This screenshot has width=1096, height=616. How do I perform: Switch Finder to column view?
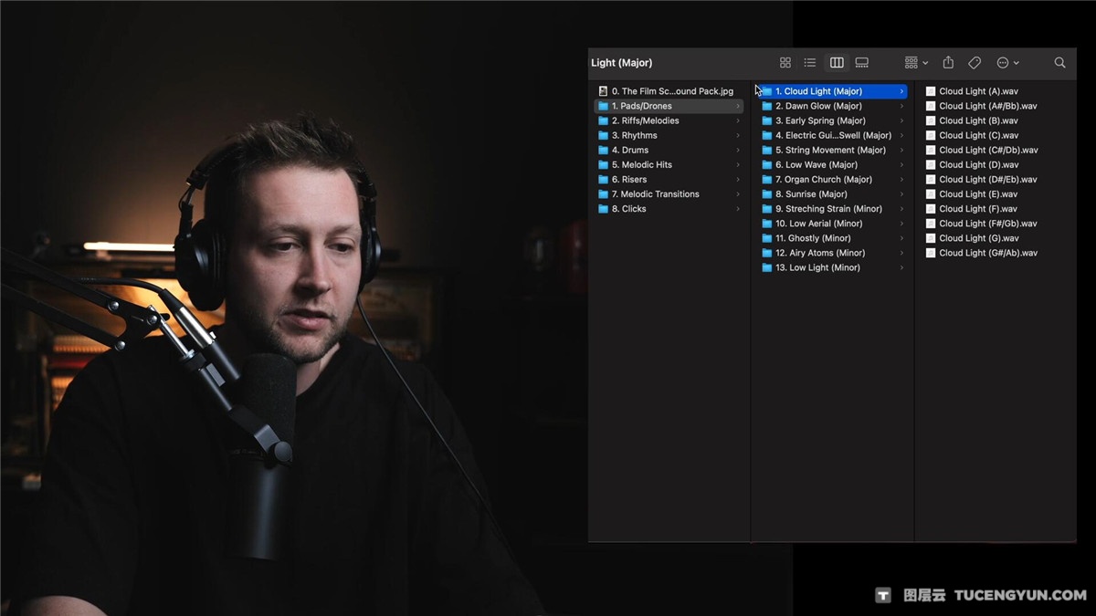837,63
